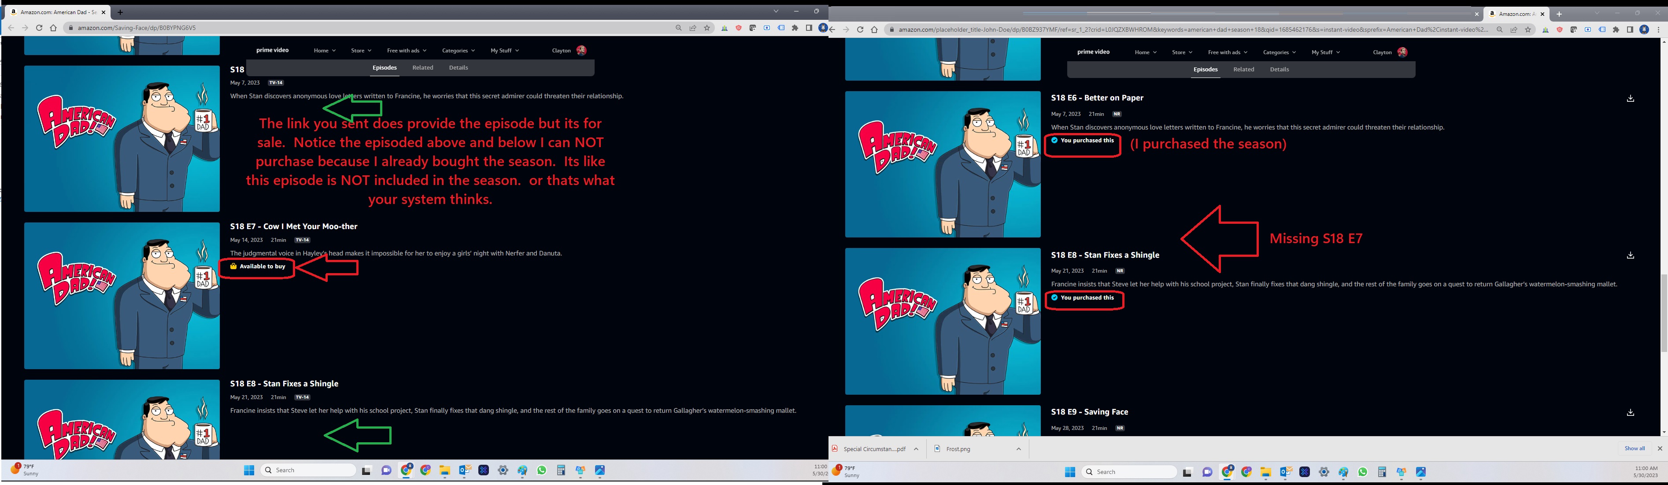1668x485 pixels.
Task: Open the tab search chevron in the left window
Action: pos(776,11)
